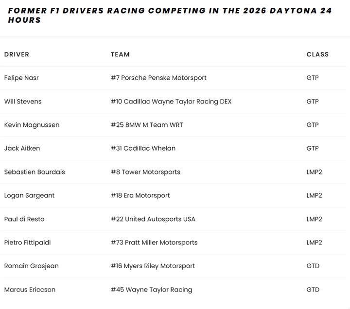350x309 pixels.
Task: Click on Jack Aitken's name
Action: (22, 148)
